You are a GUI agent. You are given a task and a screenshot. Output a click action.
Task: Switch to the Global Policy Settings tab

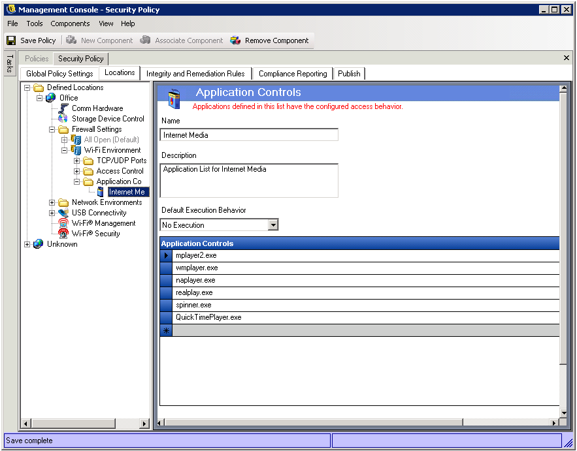59,74
